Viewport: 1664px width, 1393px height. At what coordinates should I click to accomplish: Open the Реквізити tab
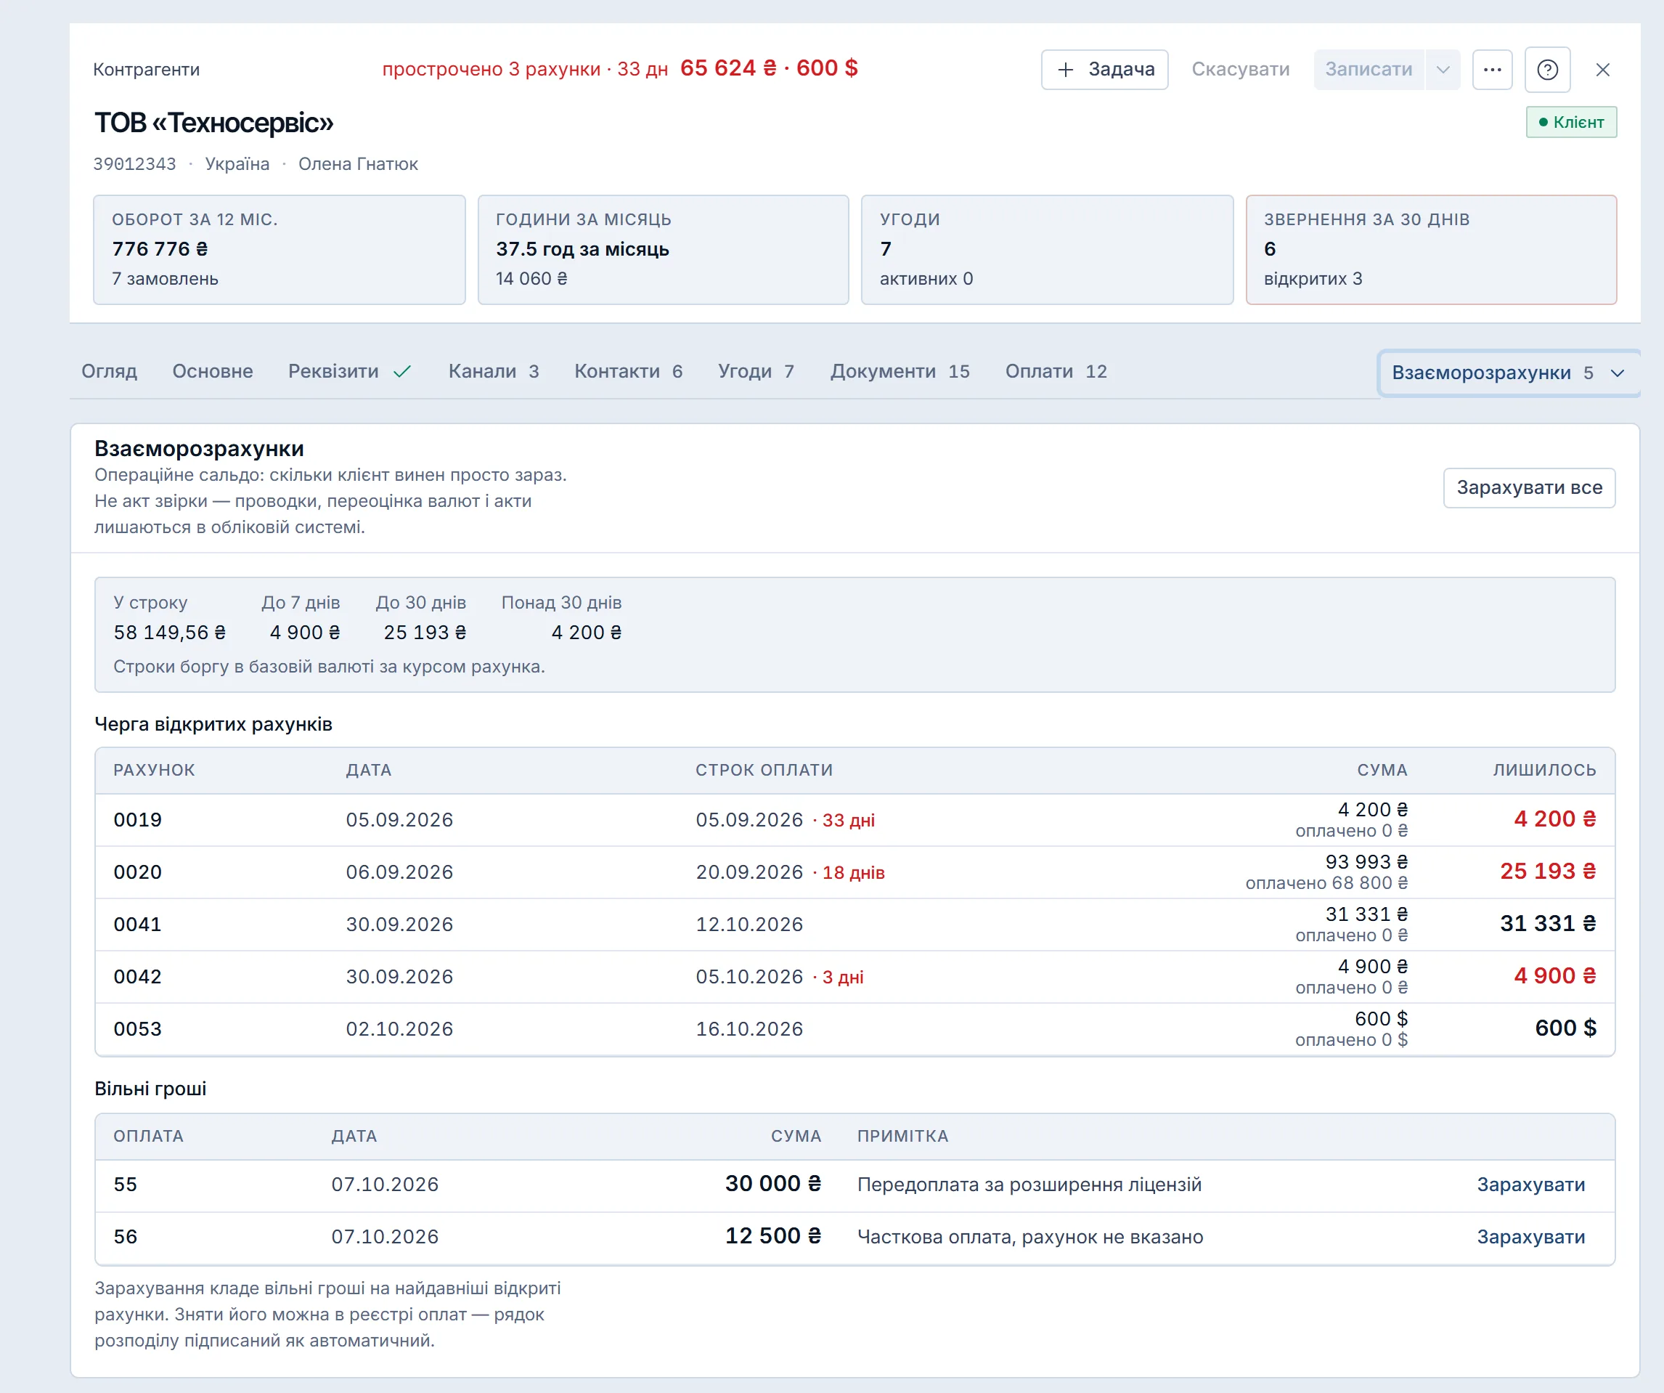[349, 371]
